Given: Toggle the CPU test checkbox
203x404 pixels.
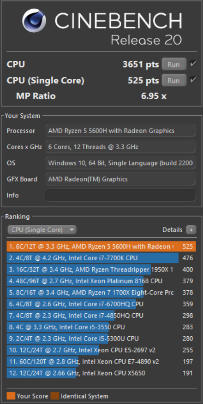Looking at the screenshot, I should pos(193,64).
